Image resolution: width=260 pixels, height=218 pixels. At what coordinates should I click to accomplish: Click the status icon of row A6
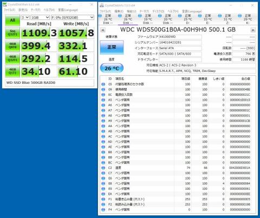(x=103, y=105)
